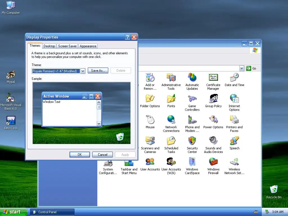
Task: Switch to the Themes tab
Action: click(35, 46)
